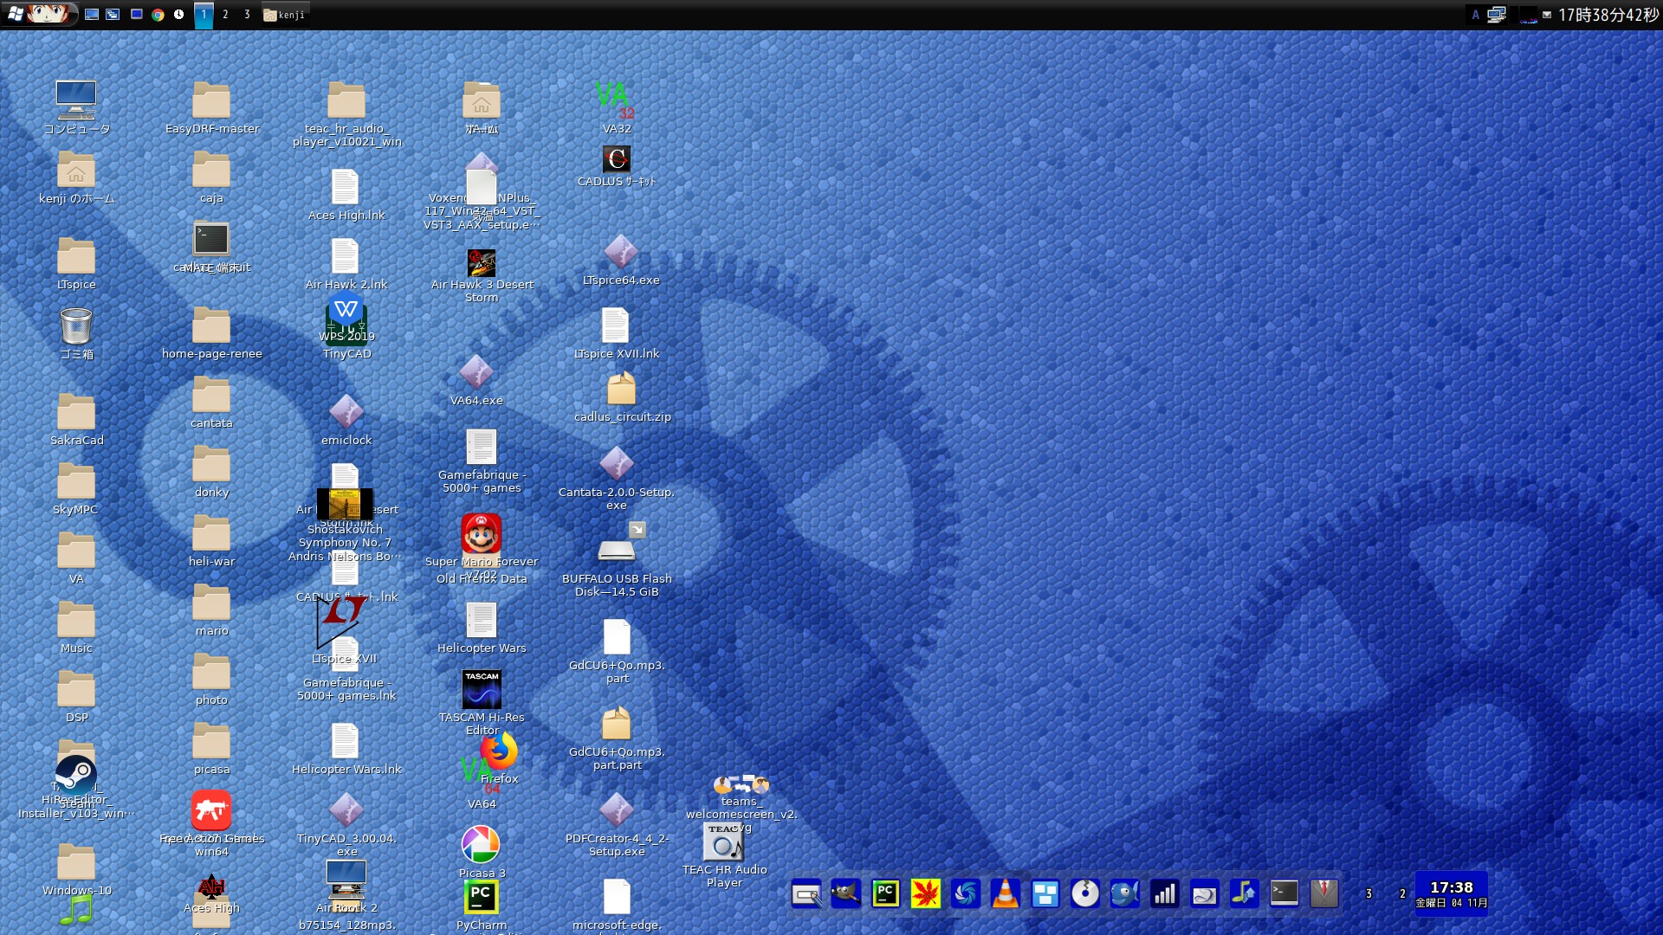Click the fish icon in the dock
Screen dimensions: 1663x935
[1124, 893]
